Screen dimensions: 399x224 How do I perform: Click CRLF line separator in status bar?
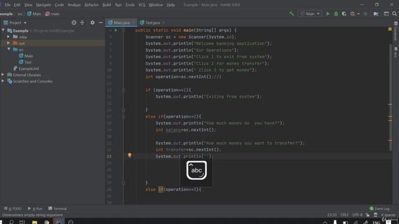345,215
